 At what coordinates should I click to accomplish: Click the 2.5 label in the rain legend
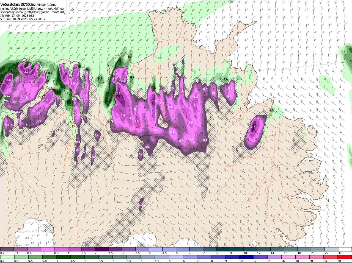pyautogui.click(x=101, y=261)
